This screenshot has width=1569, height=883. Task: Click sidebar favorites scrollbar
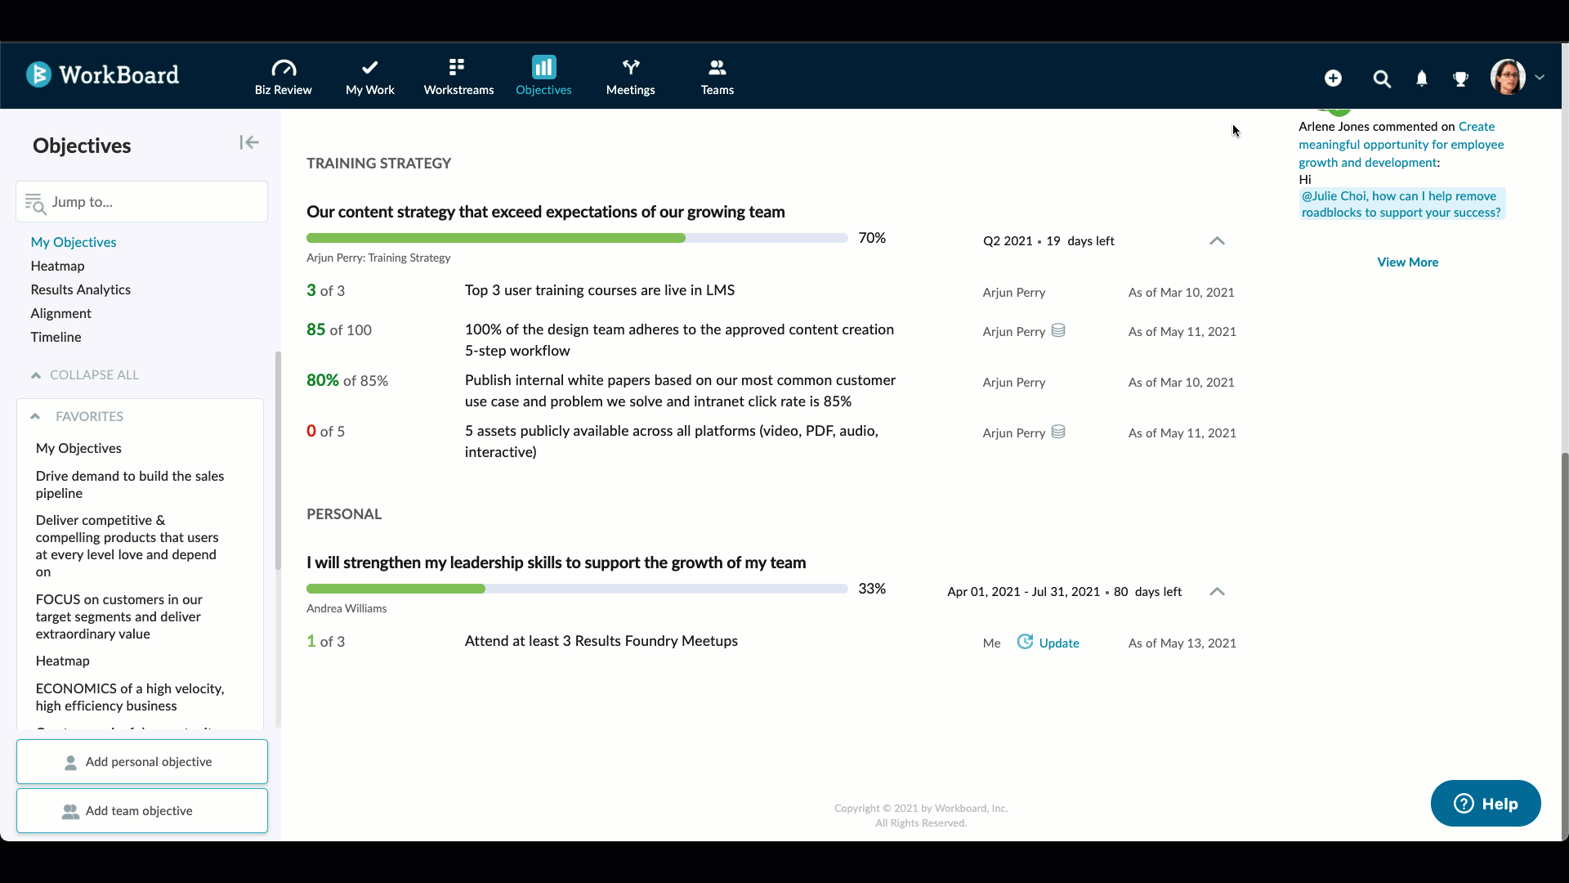[x=278, y=462]
